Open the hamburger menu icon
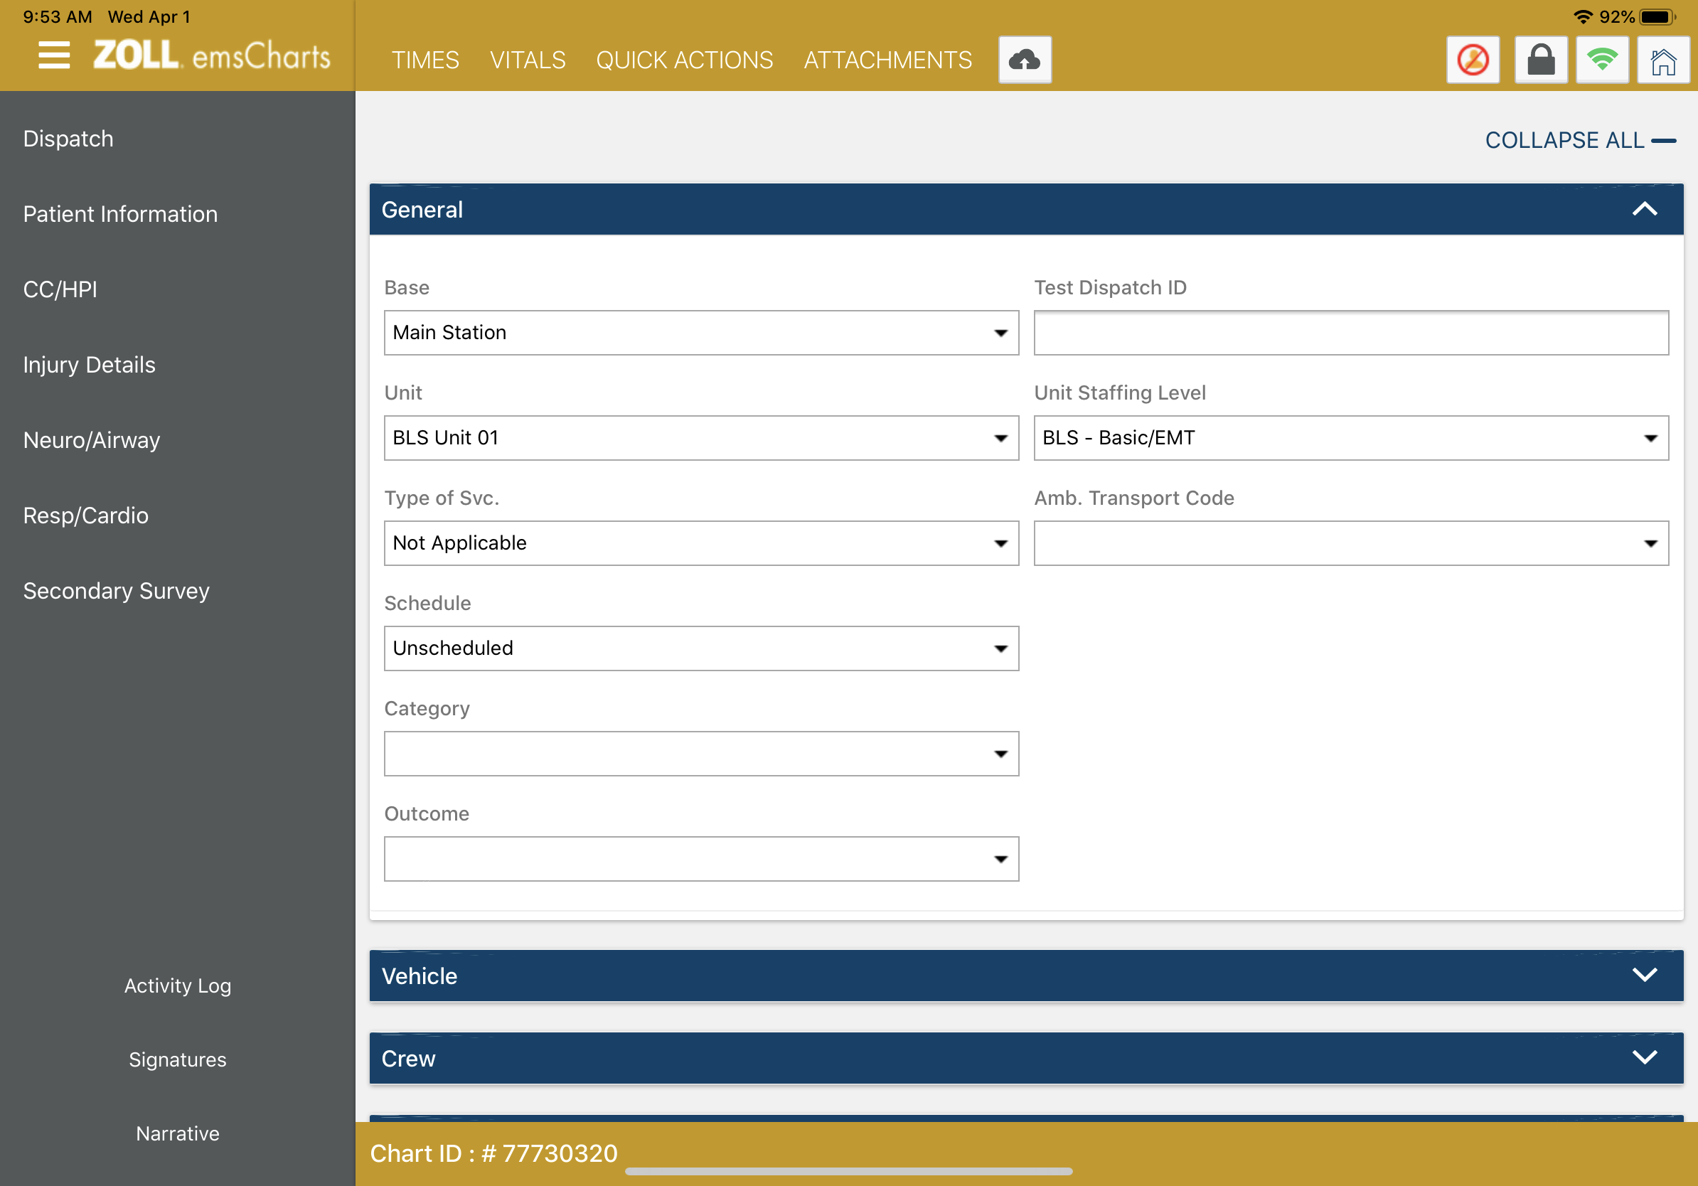Screen dimensions: 1698x1186 click(x=54, y=56)
